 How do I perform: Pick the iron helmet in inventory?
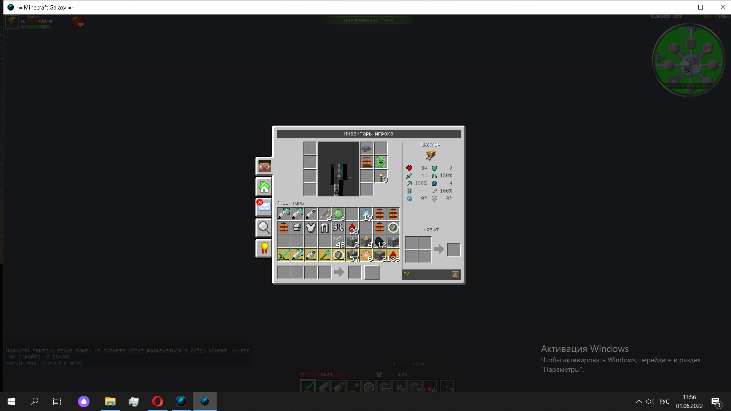click(x=297, y=228)
